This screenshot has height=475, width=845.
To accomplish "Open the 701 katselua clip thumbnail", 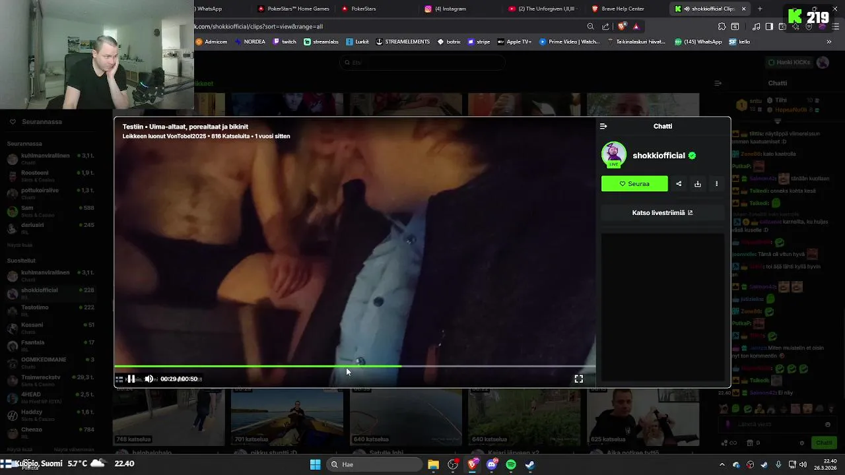I will click(287, 416).
